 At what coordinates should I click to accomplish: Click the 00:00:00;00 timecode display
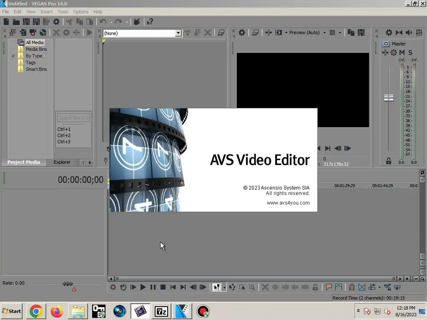(80, 180)
